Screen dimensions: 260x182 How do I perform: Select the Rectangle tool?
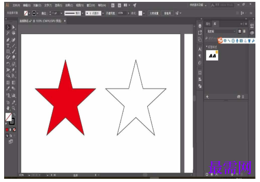(8, 51)
